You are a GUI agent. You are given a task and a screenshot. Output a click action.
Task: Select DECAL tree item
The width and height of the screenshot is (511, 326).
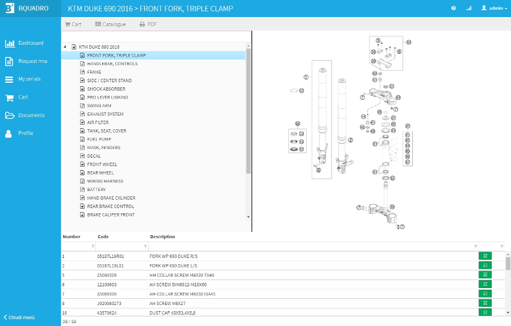(x=94, y=156)
